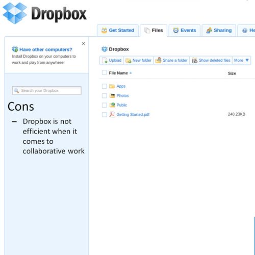
Task: Click the File Name sort arrow
Action: tap(131, 73)
